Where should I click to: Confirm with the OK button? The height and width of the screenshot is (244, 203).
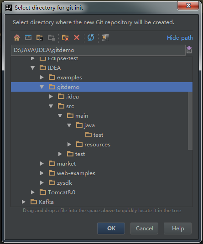tap(111, 228)
